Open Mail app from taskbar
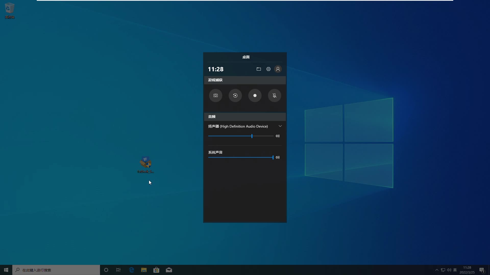Image resolution: width=490 pixels, height=275 pixels. 169,270
